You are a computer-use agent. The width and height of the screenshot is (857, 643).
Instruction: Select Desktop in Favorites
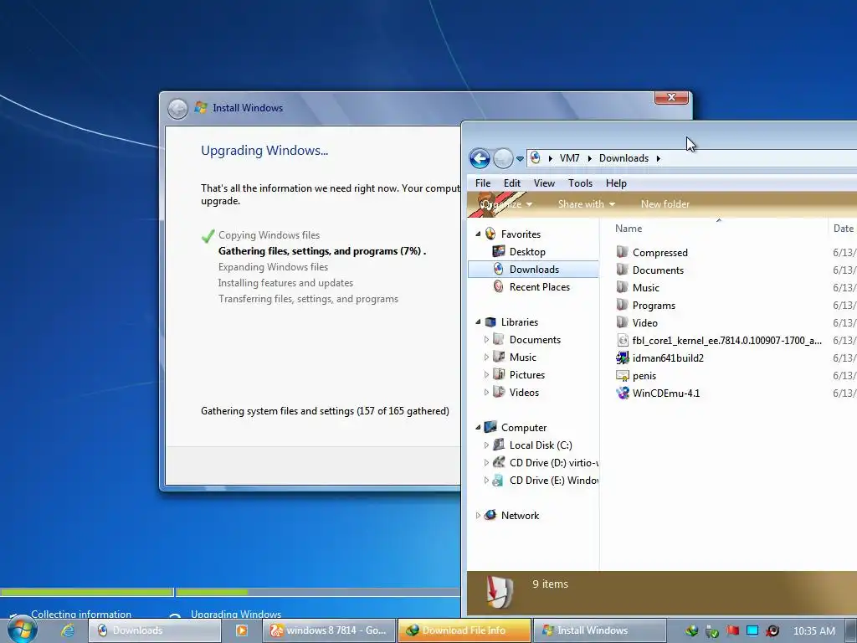pos(527,251)
